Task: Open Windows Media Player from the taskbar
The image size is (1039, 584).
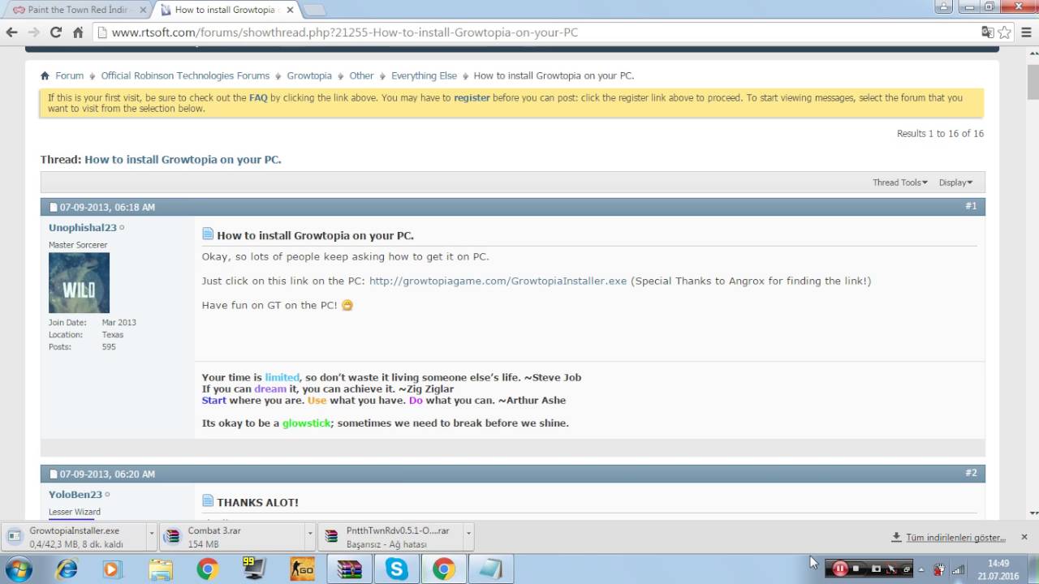Action: pyautogui.click(x=111, y=569)
